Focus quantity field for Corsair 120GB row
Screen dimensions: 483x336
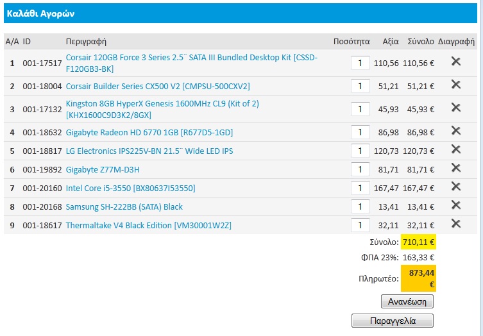pos(360,63)
